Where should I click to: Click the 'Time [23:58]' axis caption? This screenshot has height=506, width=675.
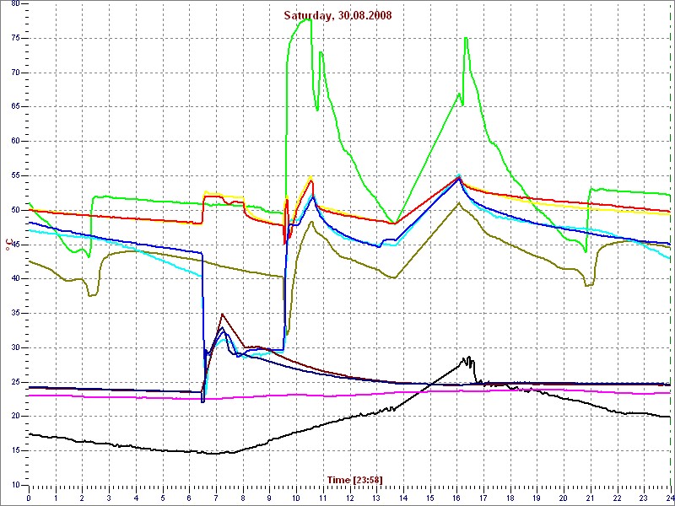[x=354, y=479]
